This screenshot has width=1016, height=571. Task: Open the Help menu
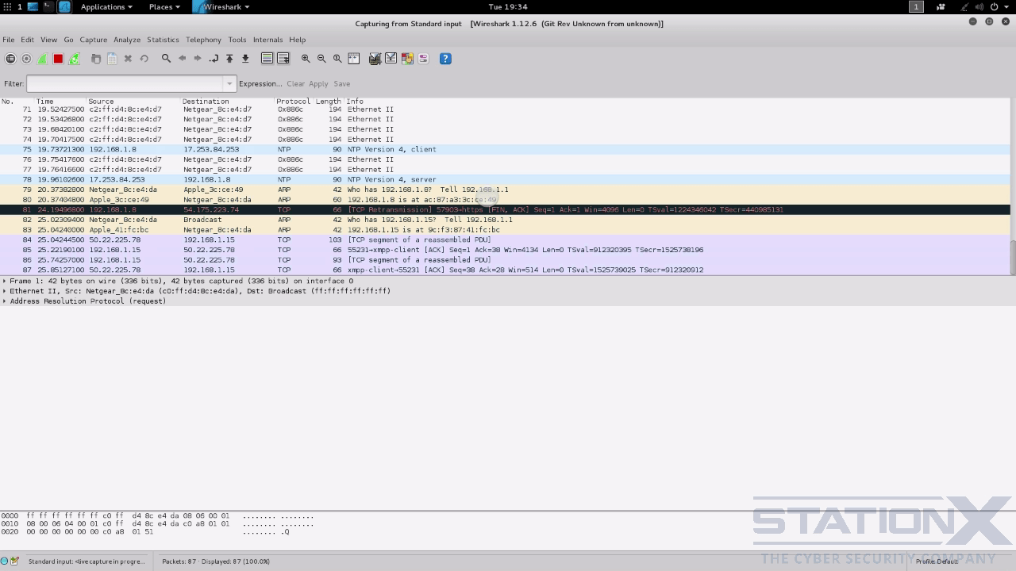(x=298, y=40)
